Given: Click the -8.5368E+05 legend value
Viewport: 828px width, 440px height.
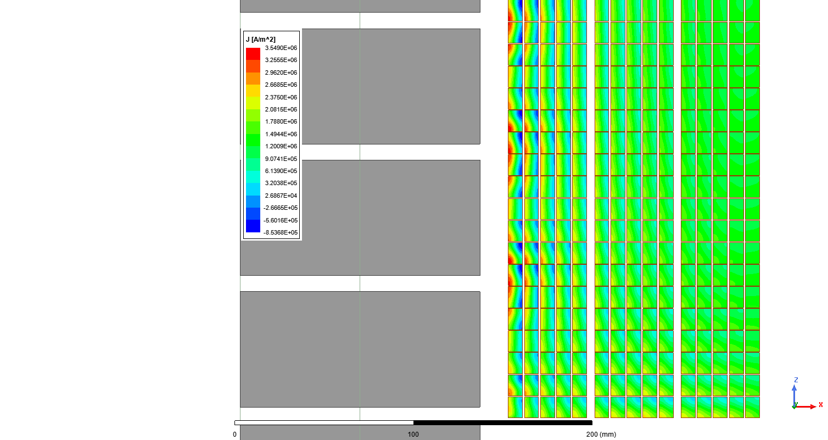Looking at the screenshot, I should (x=280, y=232).
